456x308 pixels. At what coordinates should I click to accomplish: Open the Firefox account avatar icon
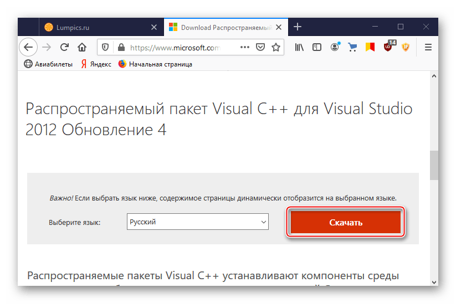335,47
